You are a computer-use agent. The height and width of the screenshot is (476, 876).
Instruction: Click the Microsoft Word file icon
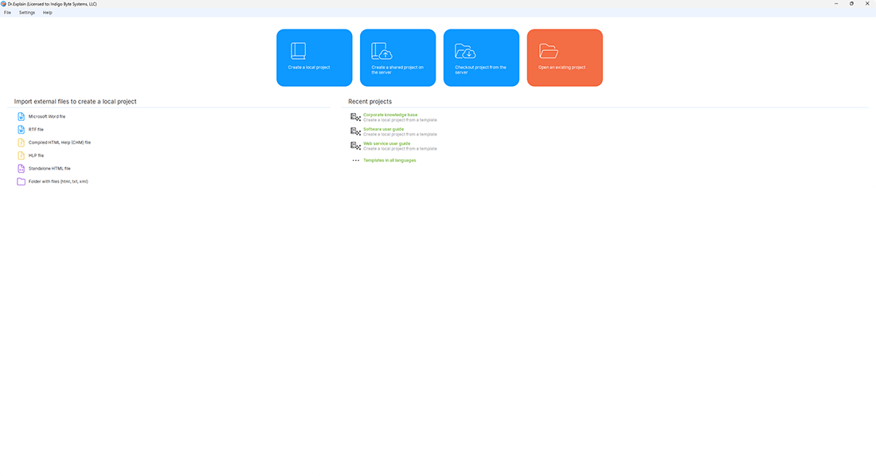tap(22, 116)
